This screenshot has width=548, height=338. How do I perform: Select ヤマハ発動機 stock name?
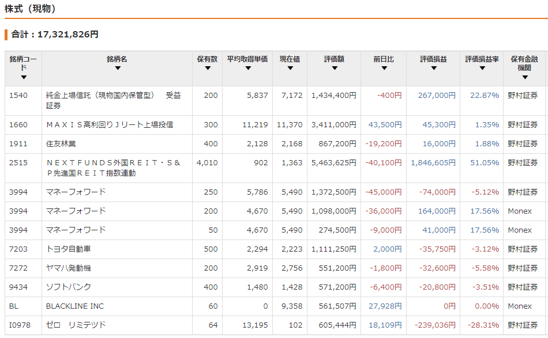pyautogui.click(x=69, y=268)
